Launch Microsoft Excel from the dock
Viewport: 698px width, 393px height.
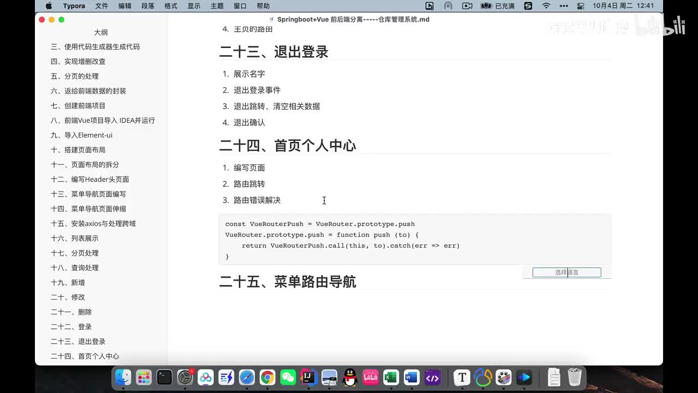(391, 377)
